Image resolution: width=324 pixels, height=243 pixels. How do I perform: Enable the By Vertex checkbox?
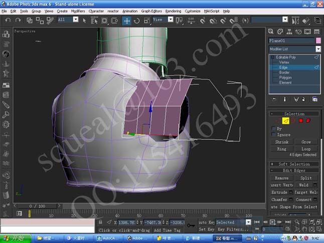click(x=274, y=129)
